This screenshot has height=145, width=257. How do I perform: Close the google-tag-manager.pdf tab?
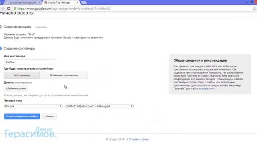coord(39,3)
